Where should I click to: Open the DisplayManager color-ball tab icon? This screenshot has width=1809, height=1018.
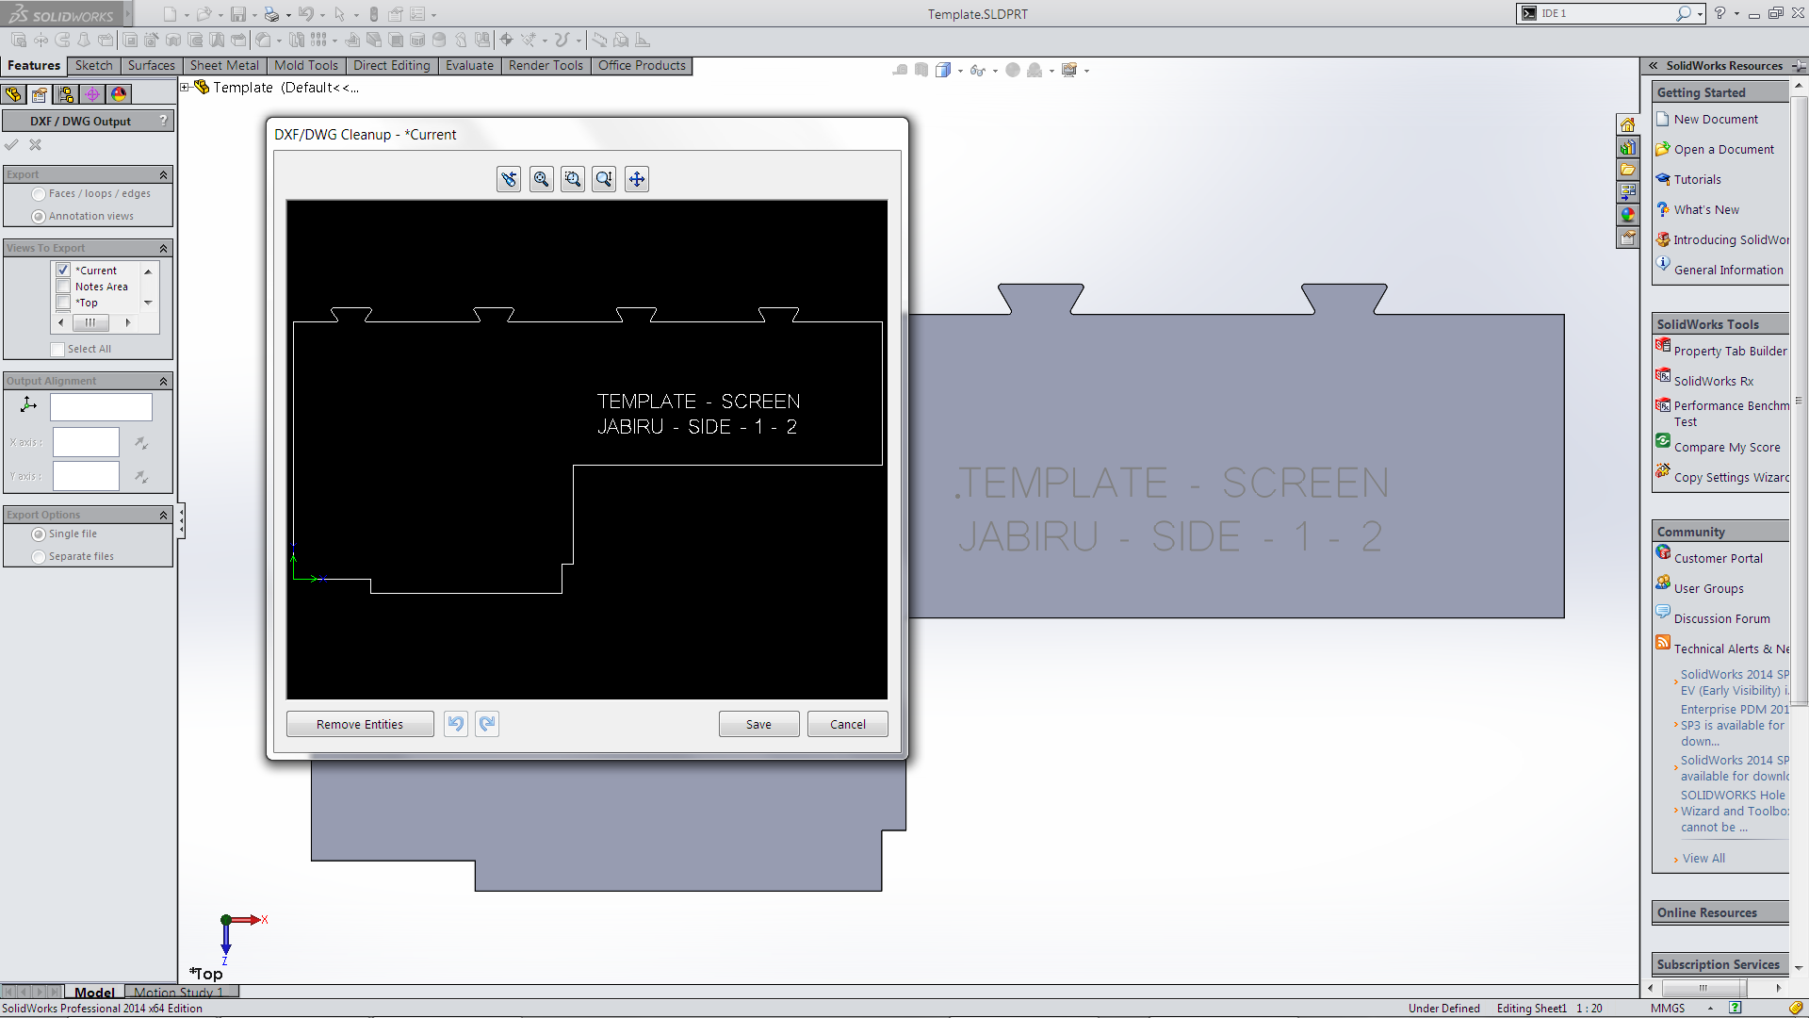[x=119, y=94]
